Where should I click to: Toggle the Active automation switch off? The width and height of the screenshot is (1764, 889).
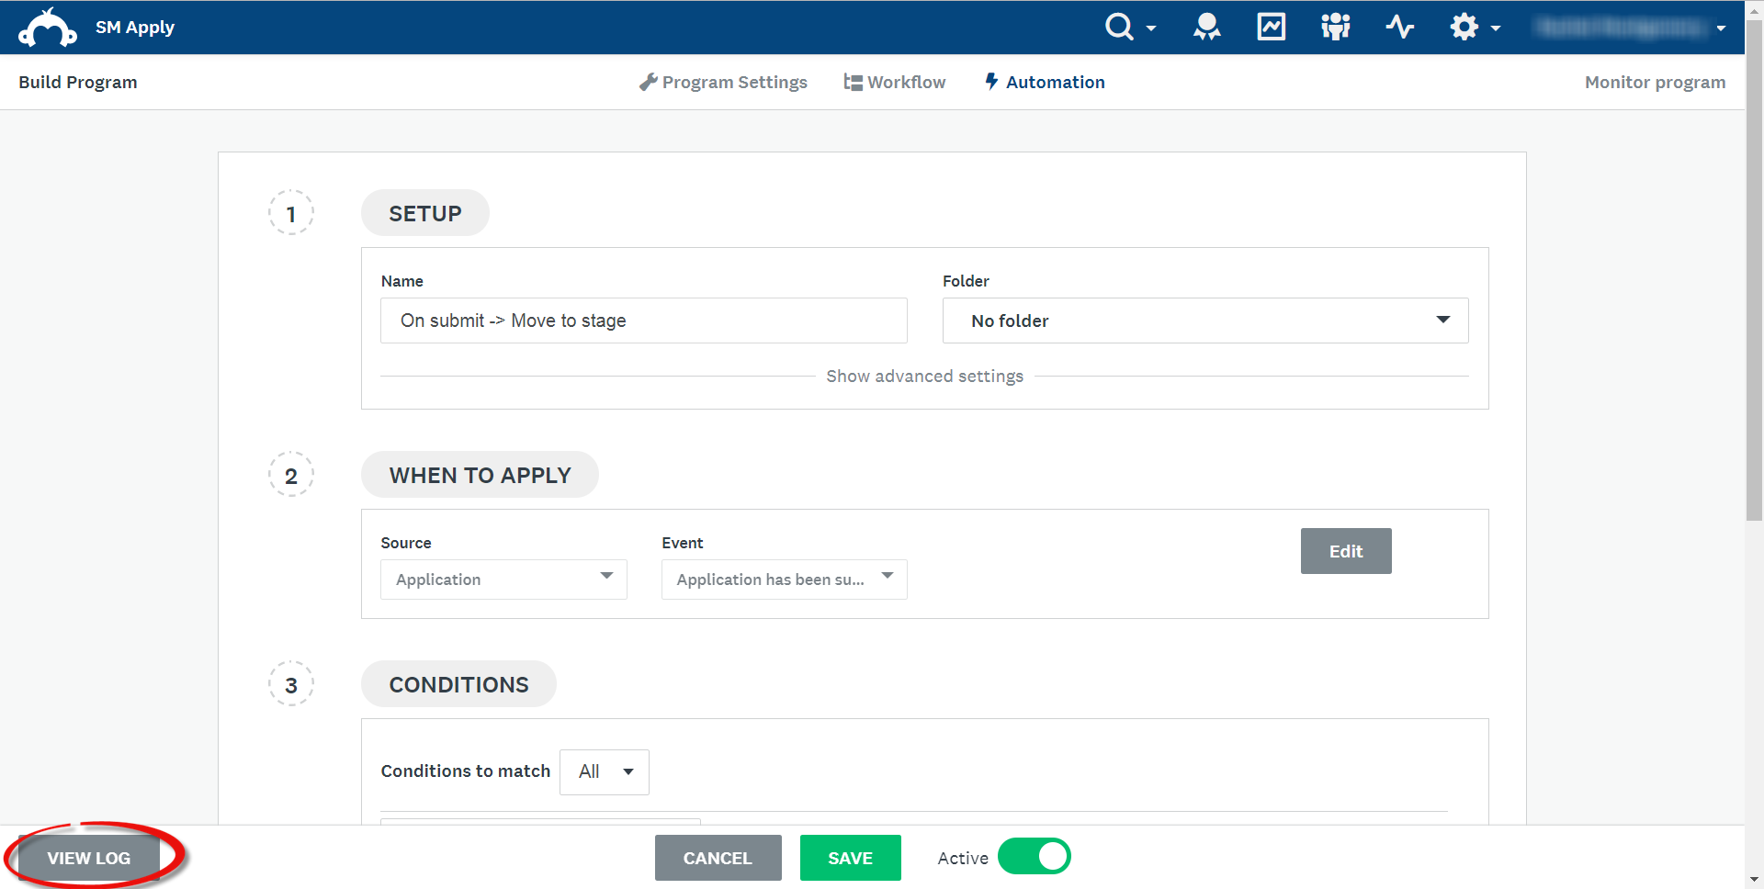[x=1034, y=856]
